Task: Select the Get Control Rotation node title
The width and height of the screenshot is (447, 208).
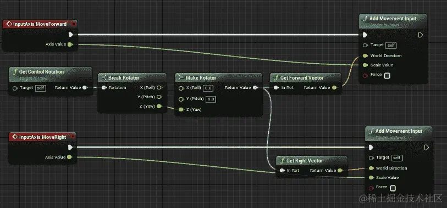Action: [x=41, y=72]
